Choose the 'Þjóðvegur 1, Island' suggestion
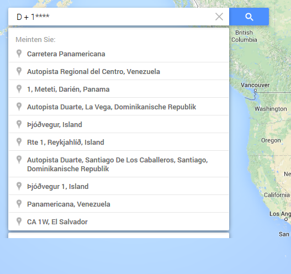This screenshot has width=291, height=274. (119, 186)
